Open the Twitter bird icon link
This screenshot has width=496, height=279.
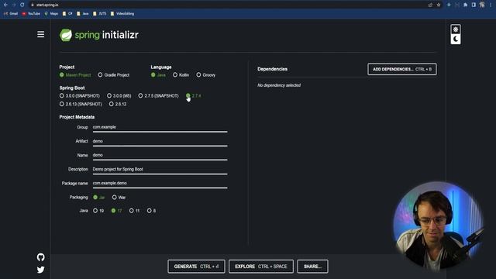(41, 270)
